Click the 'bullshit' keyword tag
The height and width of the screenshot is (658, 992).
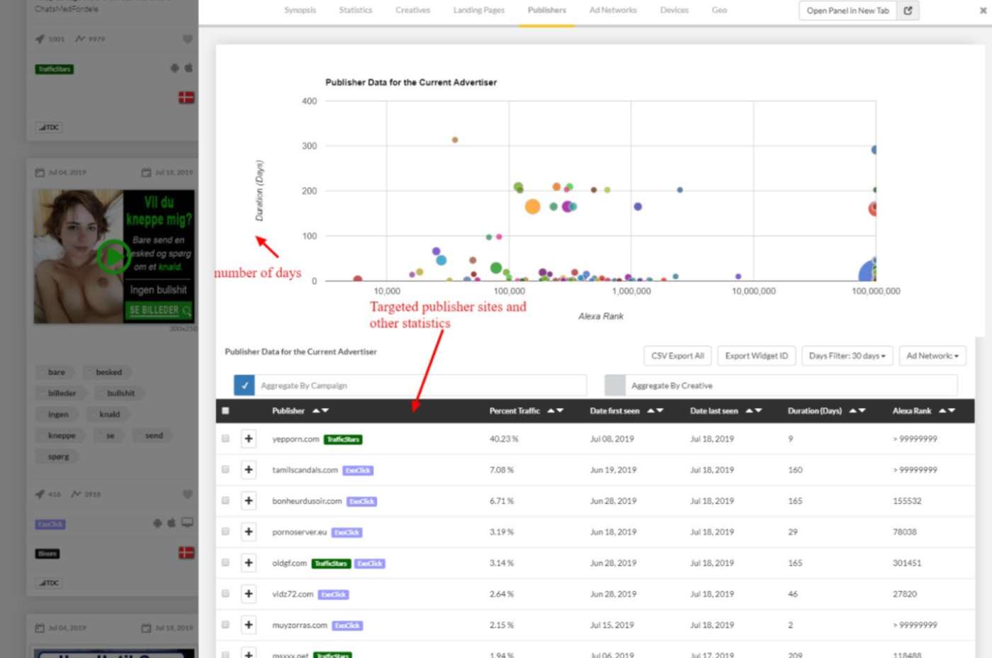pos(121,393)
